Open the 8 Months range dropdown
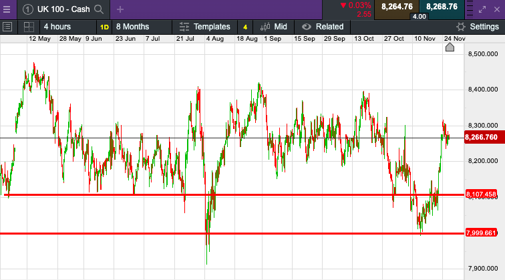Viewport: 505px width, 280px height. [x=142, y=27]
